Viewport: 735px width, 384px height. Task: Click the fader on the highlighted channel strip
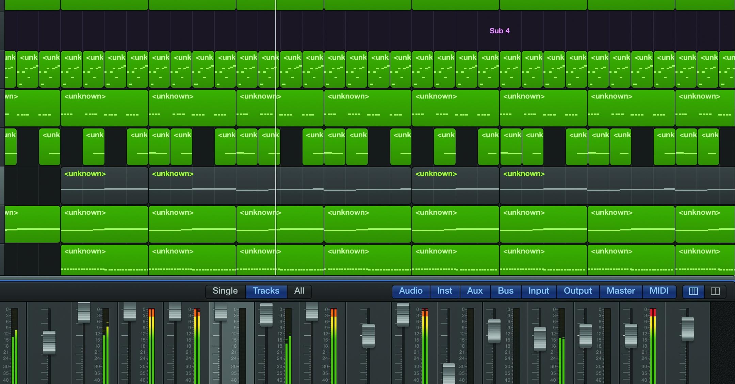220,311
